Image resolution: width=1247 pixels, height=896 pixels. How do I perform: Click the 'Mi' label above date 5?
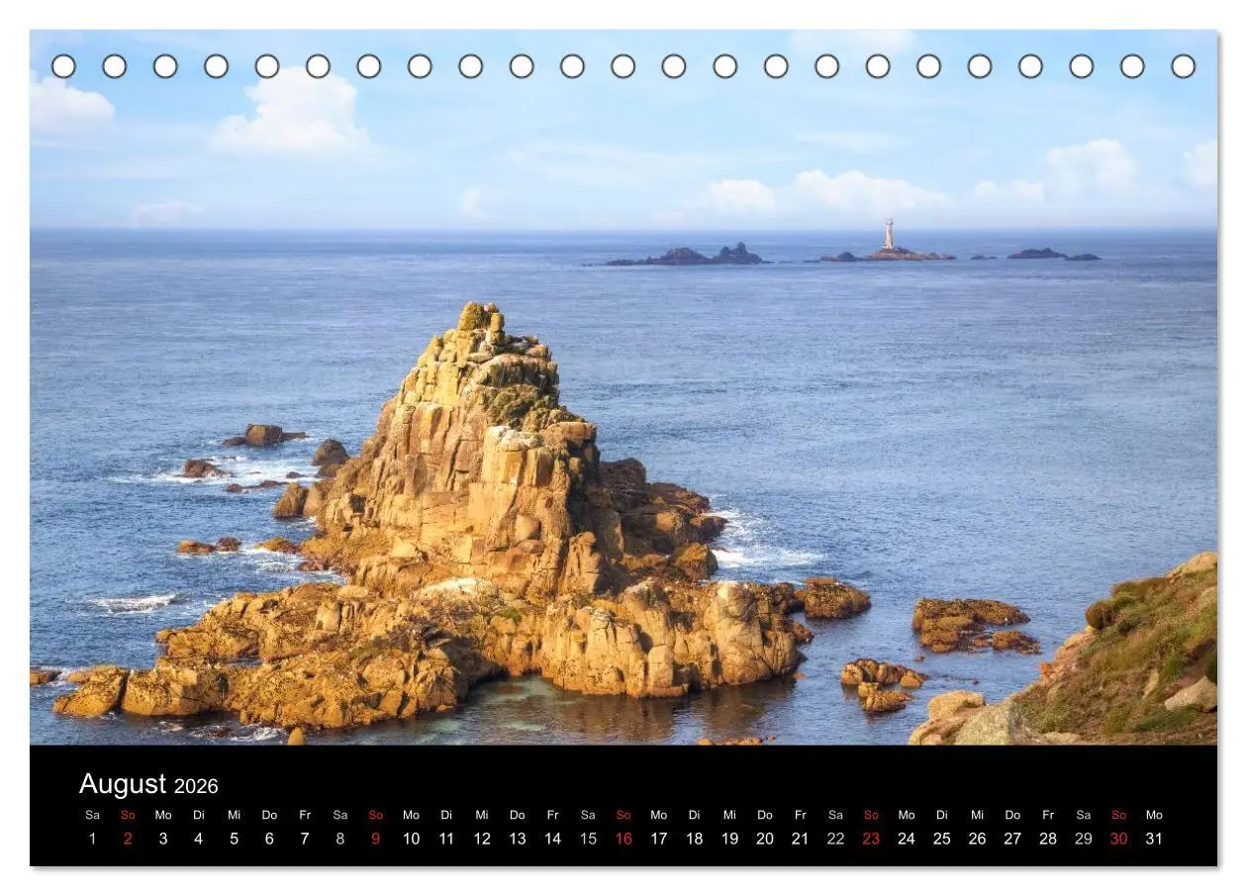coord(234,815)
